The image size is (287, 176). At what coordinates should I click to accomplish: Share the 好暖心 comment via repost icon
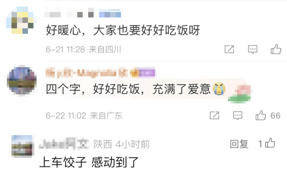click(229, 49)
